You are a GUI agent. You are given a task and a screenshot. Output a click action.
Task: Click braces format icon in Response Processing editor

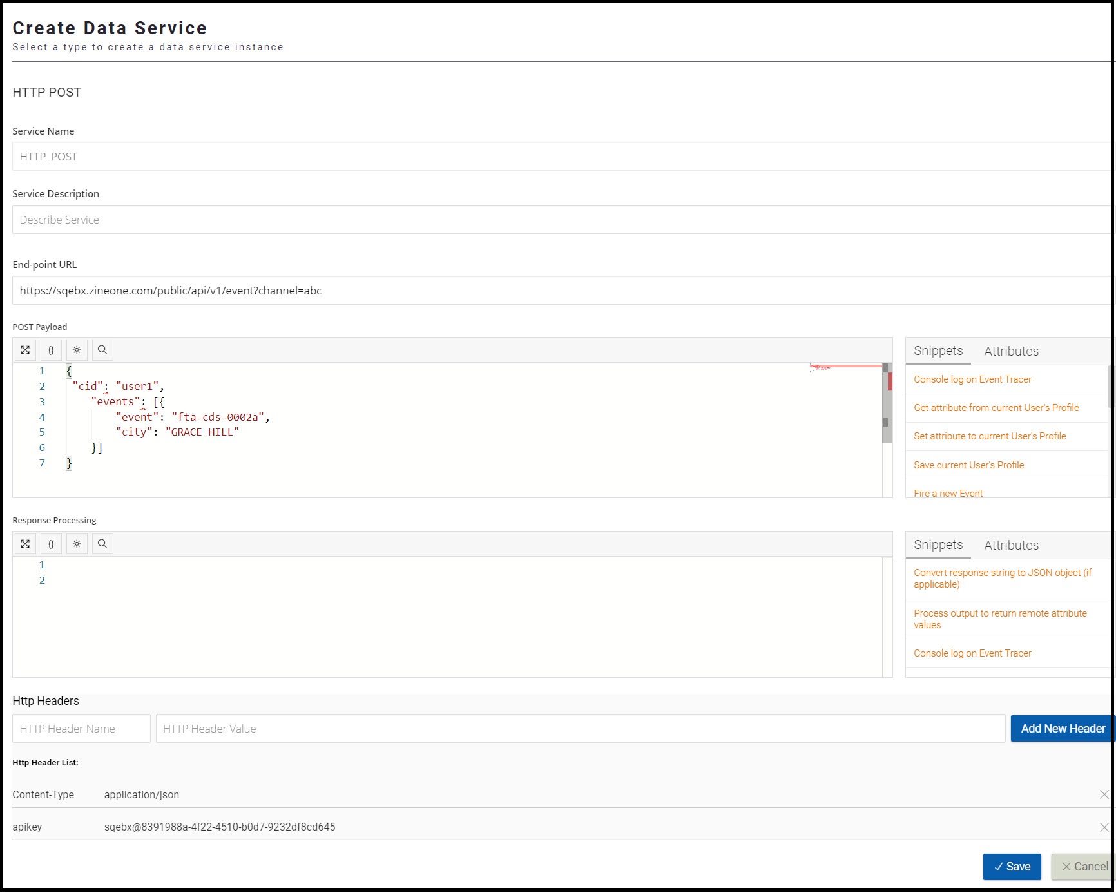pos(51,544)
